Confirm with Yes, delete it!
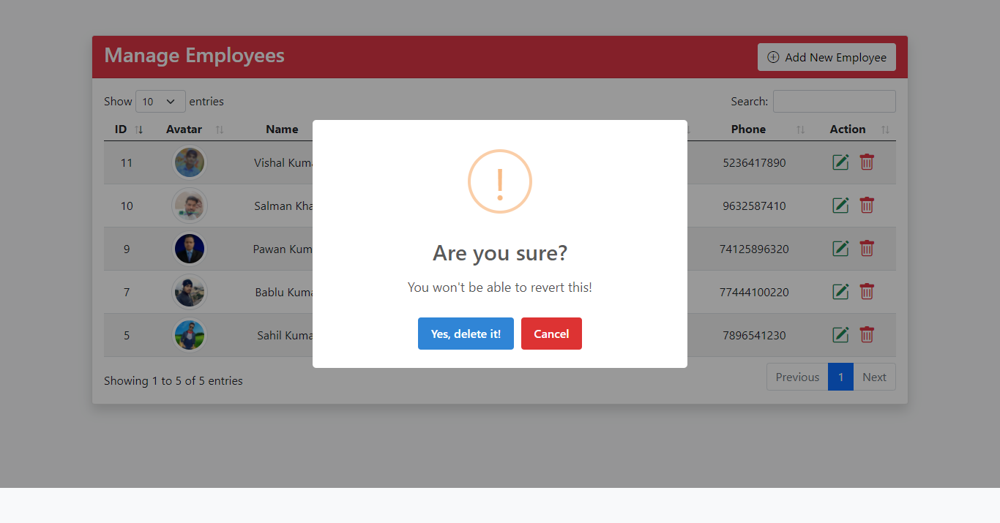Screen dimensions: 1000x523 pos(466,334)
